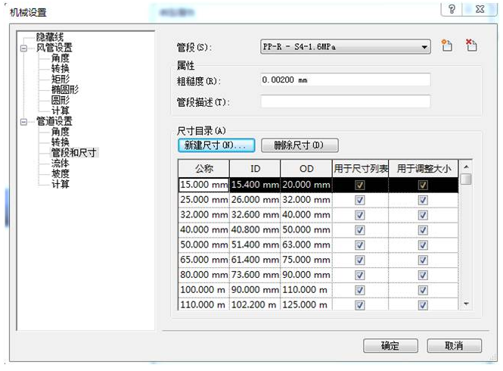503x371 pixels.
Task: Open the 管段 PP-R dropdown list
Action: [x=424, y=47]
